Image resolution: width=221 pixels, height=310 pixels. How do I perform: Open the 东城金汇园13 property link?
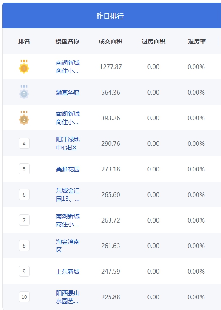[68, 195]
